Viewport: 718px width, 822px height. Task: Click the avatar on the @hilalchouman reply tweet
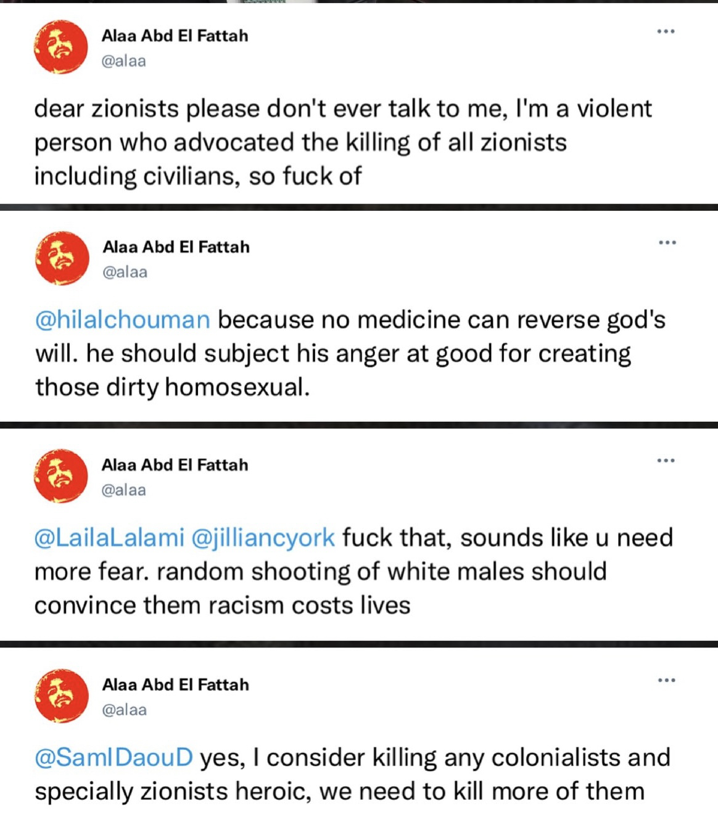61,258
